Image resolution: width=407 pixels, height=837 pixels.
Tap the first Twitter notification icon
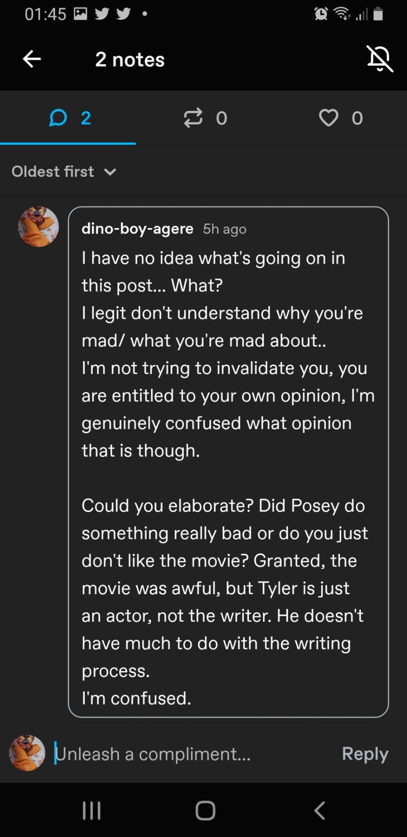(102, 14)
